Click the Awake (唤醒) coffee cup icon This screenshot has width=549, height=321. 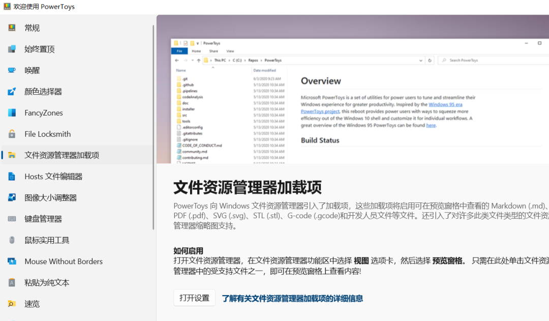(12, 70)
